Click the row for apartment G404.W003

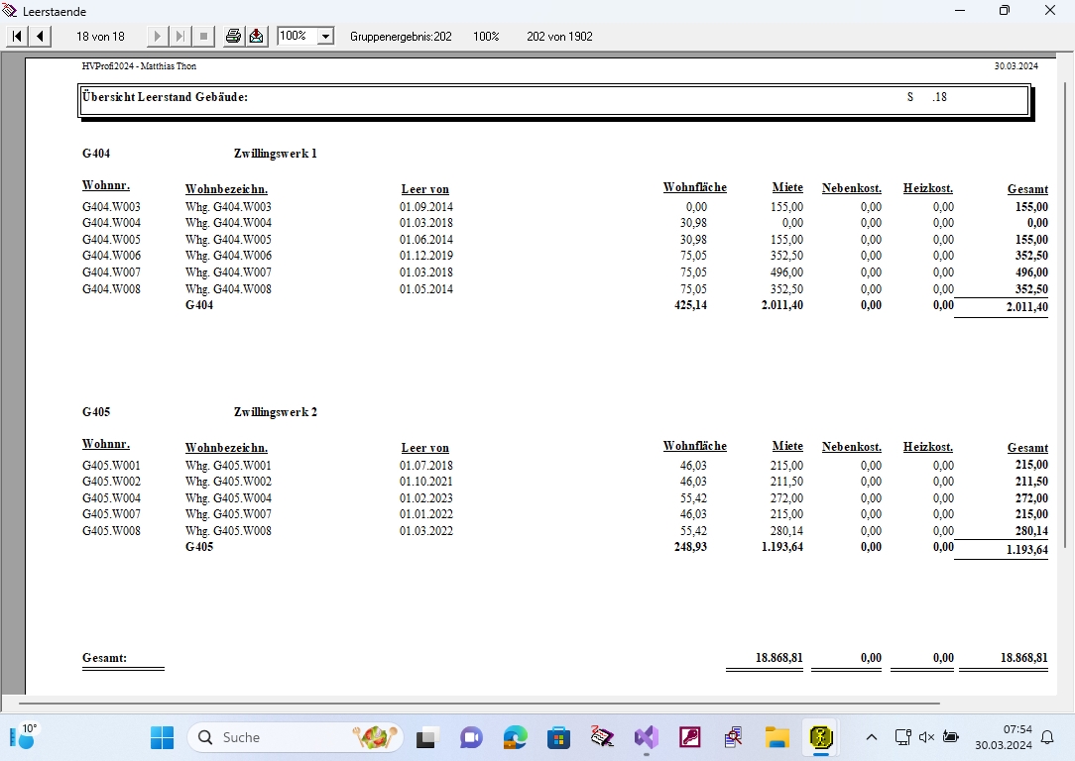(x=565, y=207)
